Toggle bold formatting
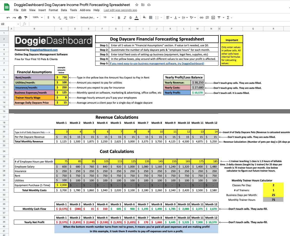The width and height of the screenshot is (290, 236). tap(118, 18)
